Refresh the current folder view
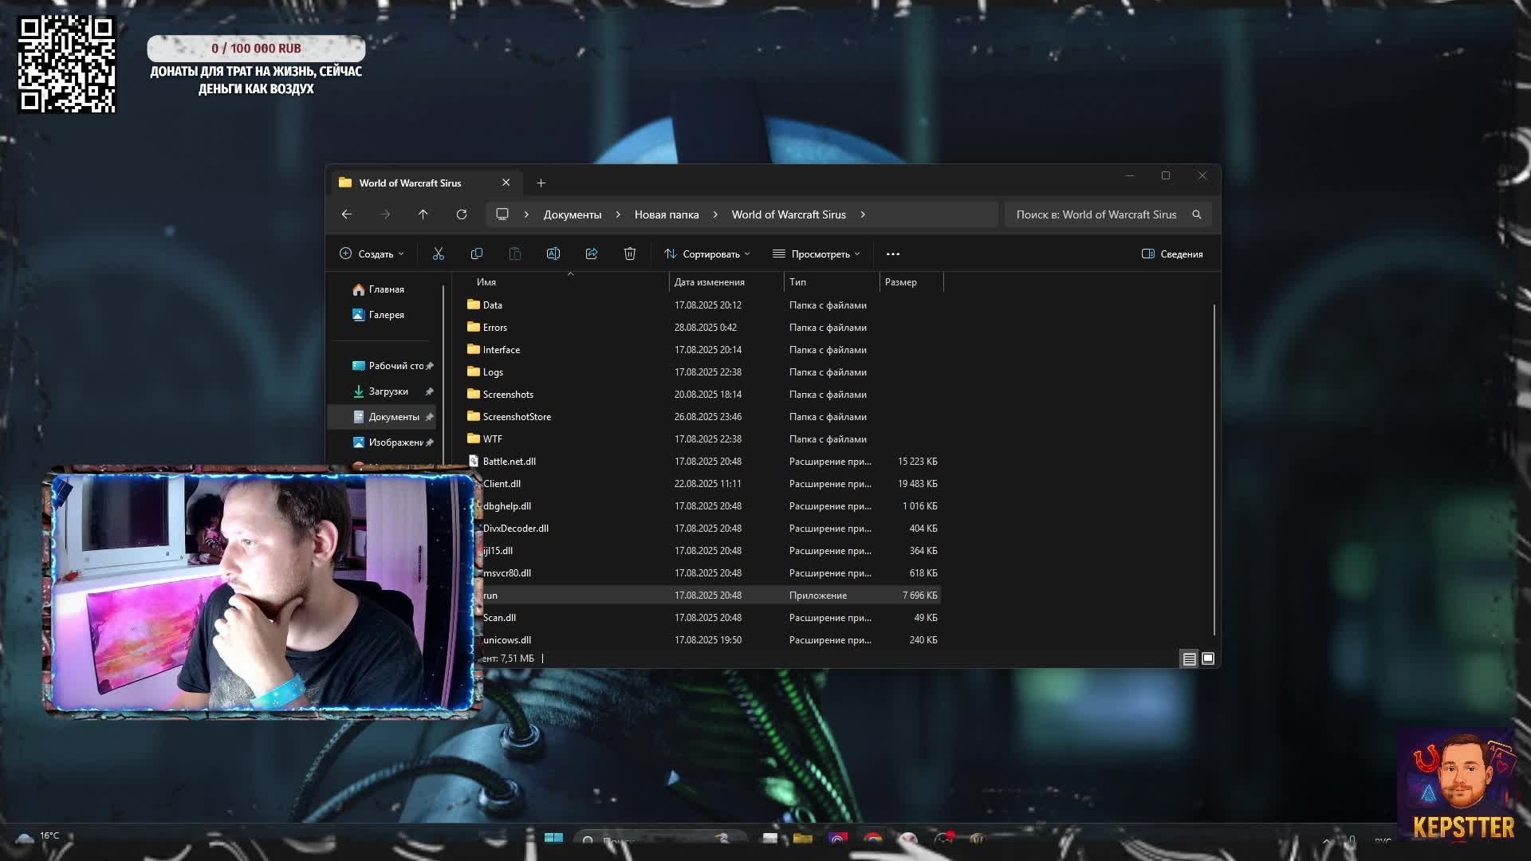Viewport: 1531px width, 861px height. click(462, 214)
